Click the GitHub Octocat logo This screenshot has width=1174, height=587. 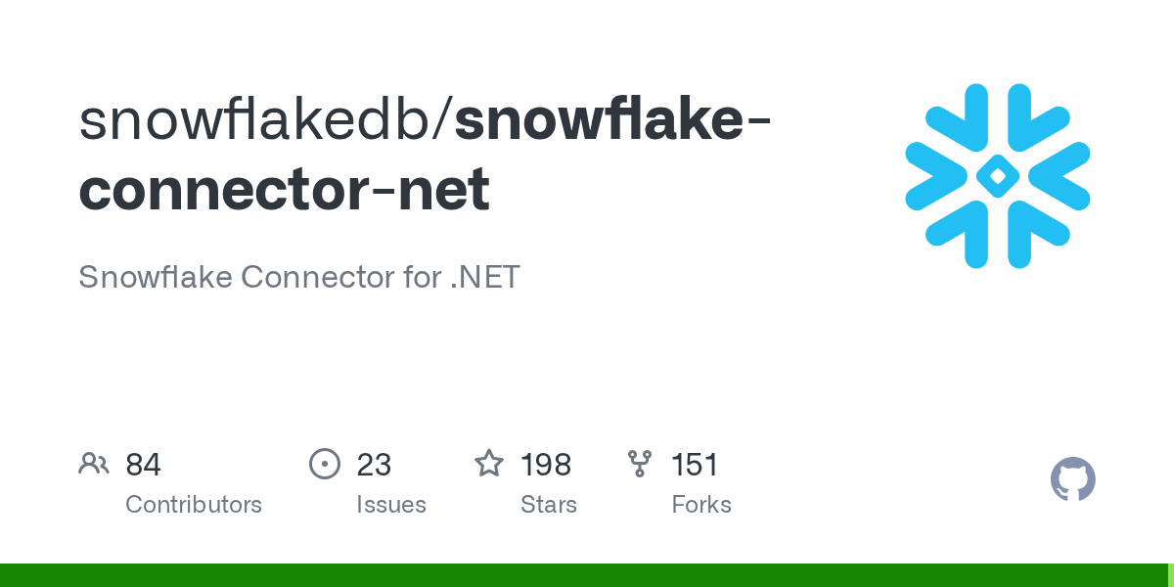click(1073, 479)
